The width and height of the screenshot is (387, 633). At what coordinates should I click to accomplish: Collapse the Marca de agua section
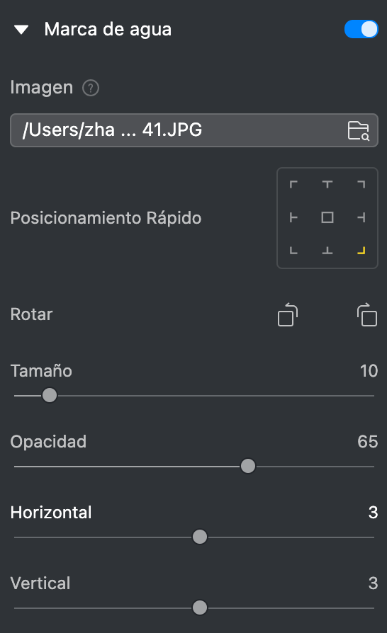pos(21,30)
